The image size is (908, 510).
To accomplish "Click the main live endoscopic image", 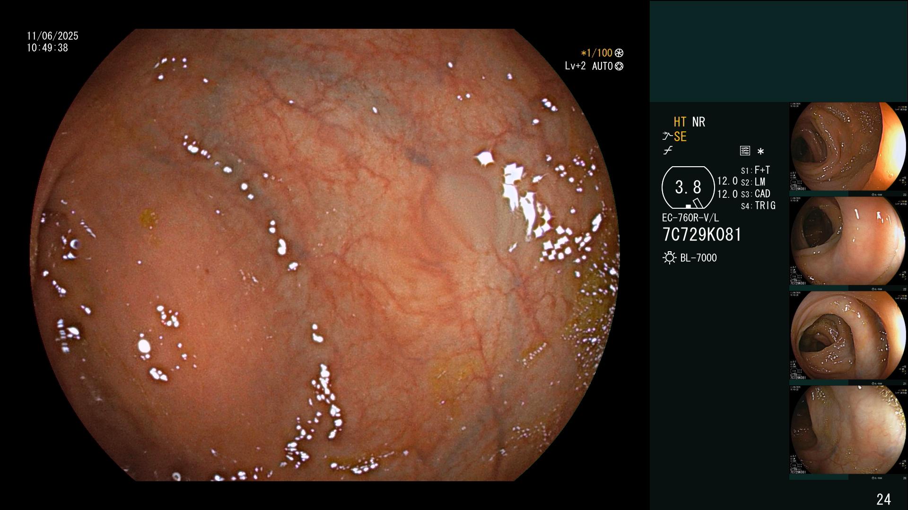I will tap(325, 255).
